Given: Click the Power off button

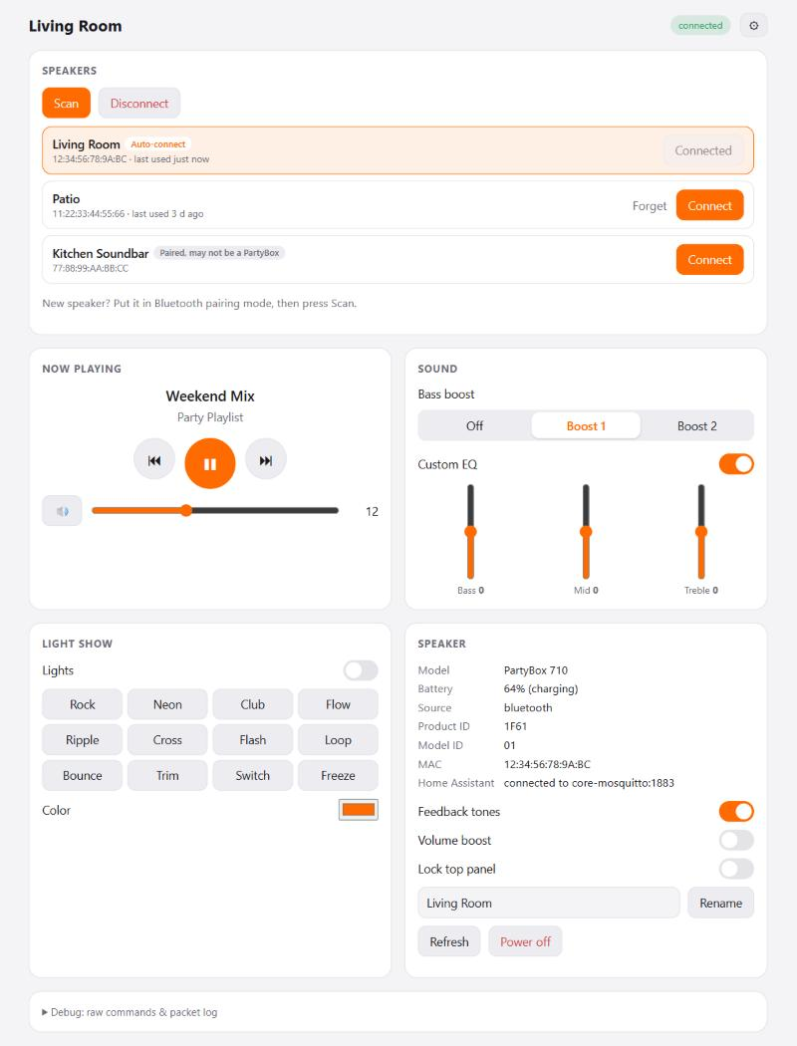Looking at the screenshot, I should point(525,941).
